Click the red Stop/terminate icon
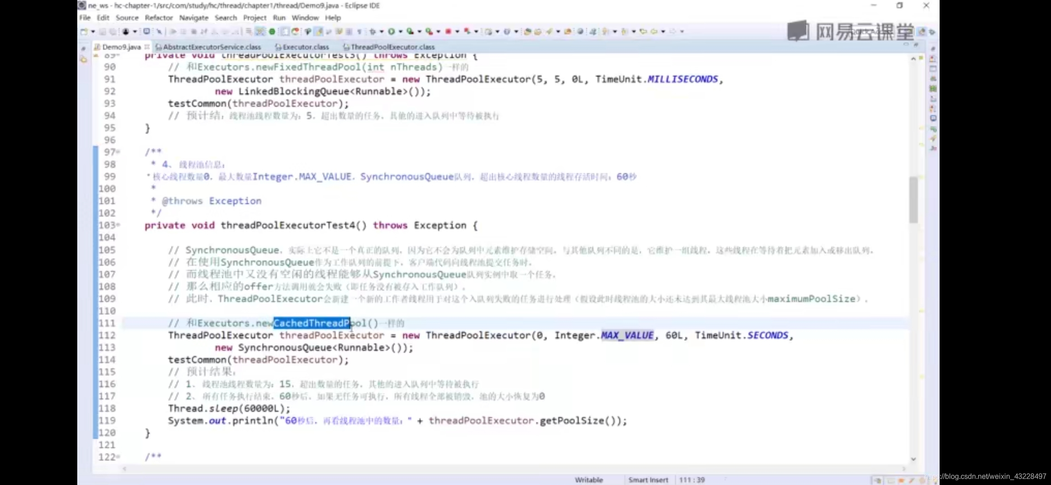 click(448, 31)
